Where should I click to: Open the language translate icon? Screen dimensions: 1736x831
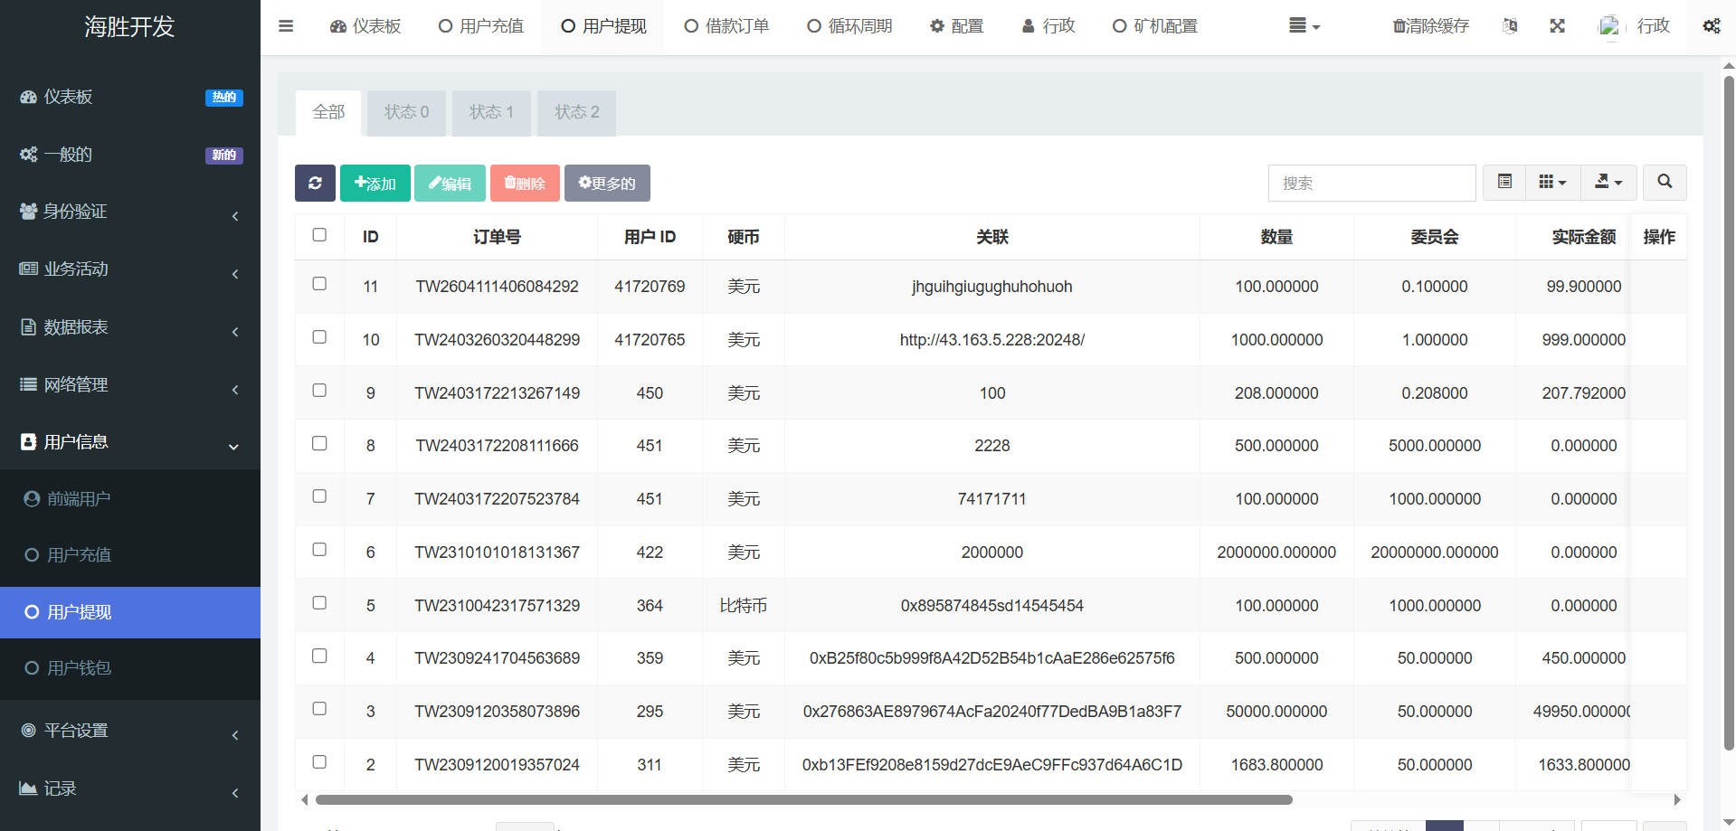pos(1510,26)
